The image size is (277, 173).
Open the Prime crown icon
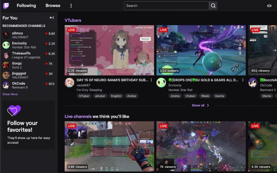tap(269, 6)
